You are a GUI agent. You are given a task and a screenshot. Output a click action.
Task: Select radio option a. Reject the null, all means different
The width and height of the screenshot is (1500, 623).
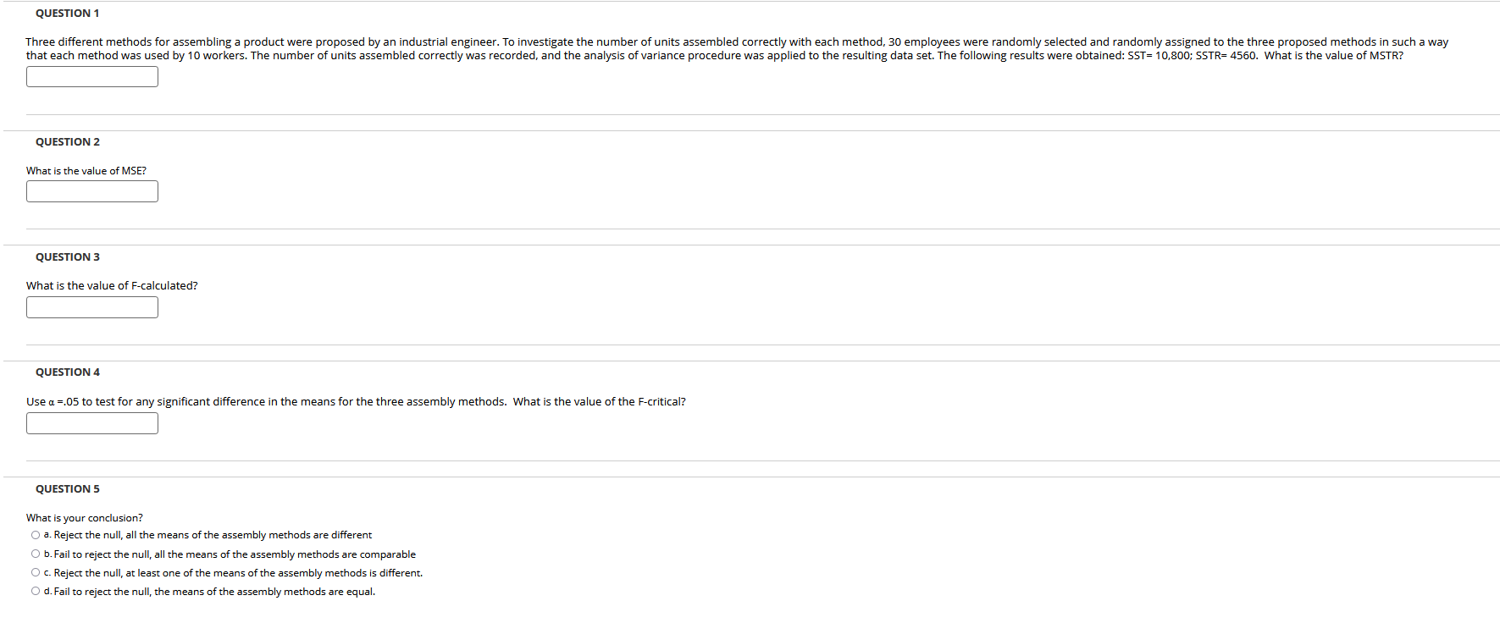36,535
